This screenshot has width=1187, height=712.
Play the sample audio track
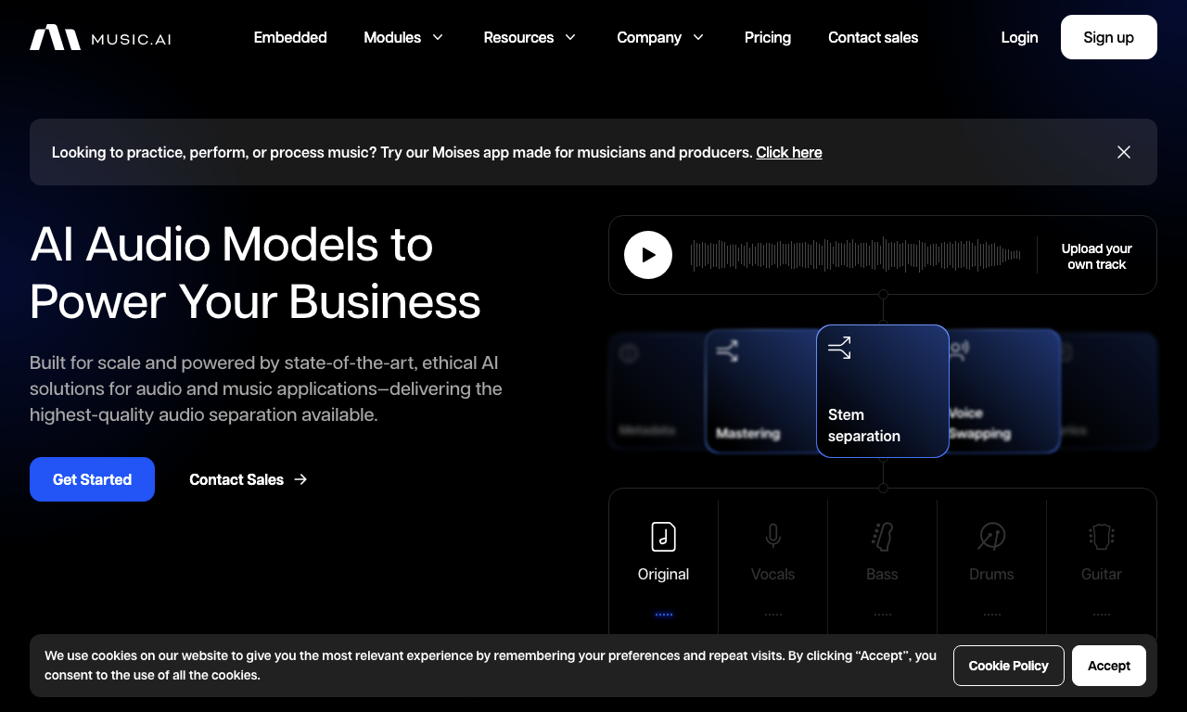648,255
